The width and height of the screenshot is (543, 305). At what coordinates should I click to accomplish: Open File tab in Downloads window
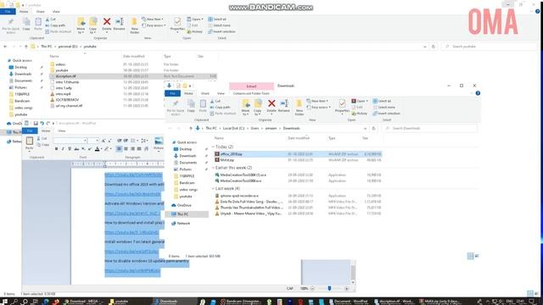click(x=172, y=93)
